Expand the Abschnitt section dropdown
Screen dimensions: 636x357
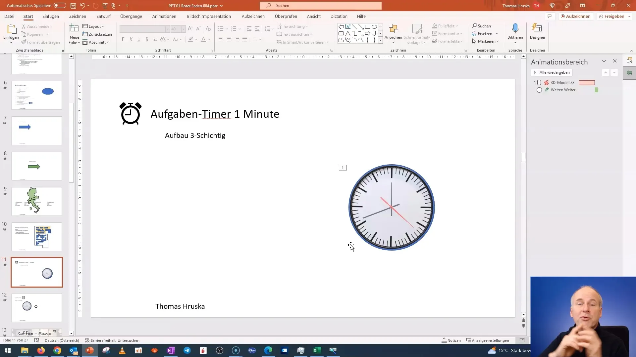click(x=108, y=42)
